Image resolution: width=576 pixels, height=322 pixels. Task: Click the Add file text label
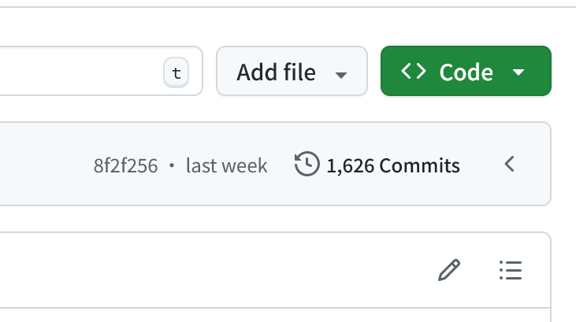coord(277,72)
